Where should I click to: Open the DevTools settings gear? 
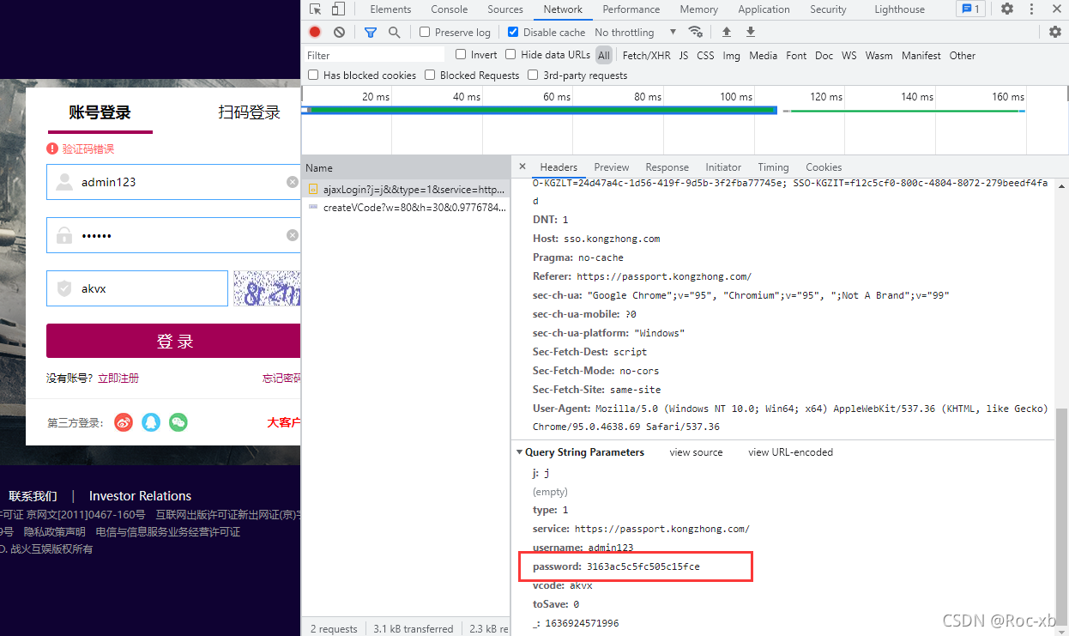pos(1007,9)
